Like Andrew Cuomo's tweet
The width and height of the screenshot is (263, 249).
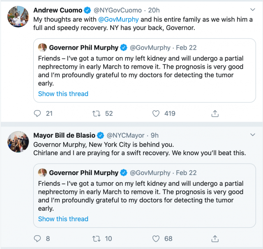[x=156, y=113]
